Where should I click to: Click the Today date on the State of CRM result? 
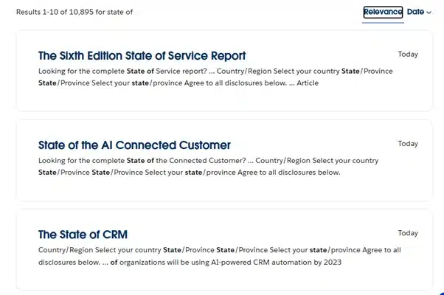coord(408,233)
